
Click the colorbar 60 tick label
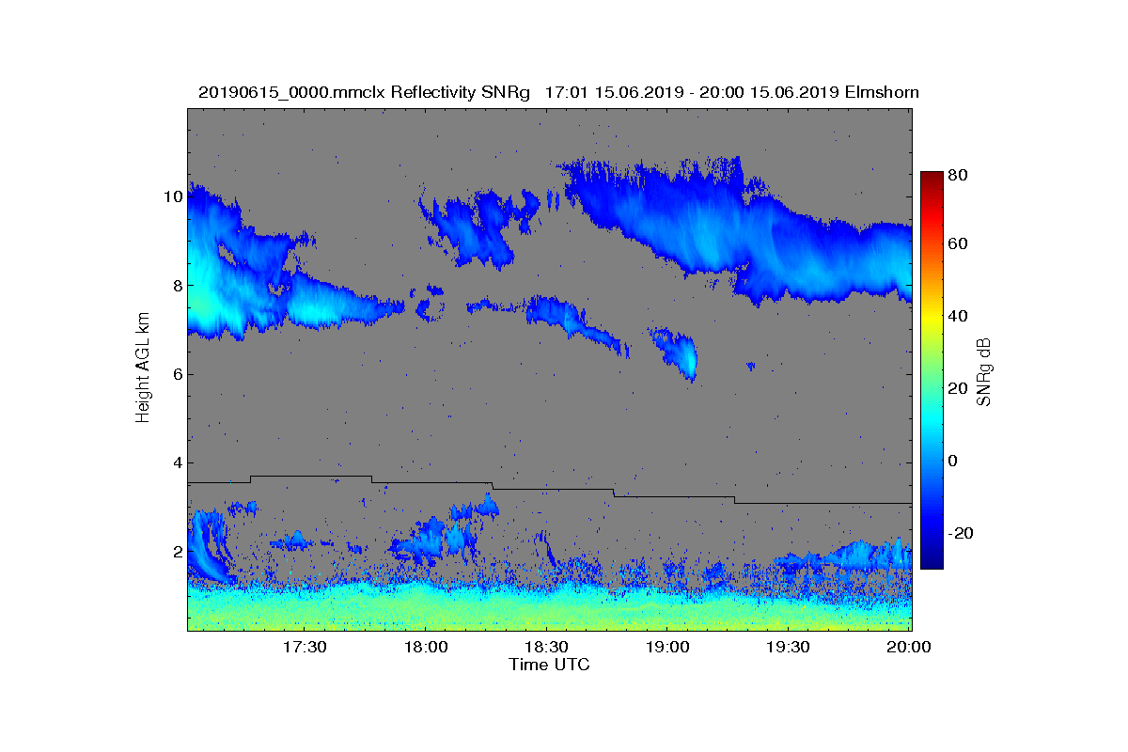pos(958,244)
